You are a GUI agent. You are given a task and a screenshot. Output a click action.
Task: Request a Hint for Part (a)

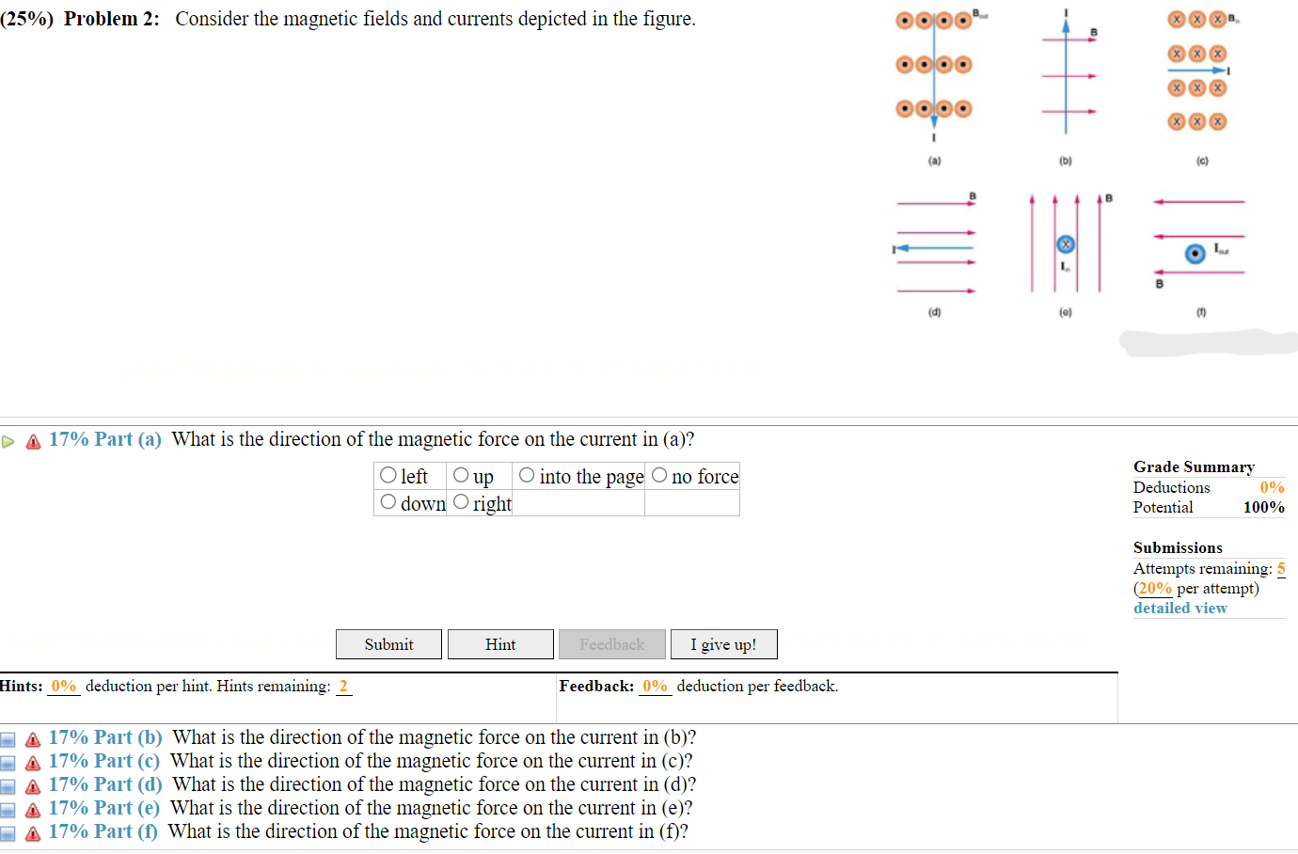coord(500,644)
